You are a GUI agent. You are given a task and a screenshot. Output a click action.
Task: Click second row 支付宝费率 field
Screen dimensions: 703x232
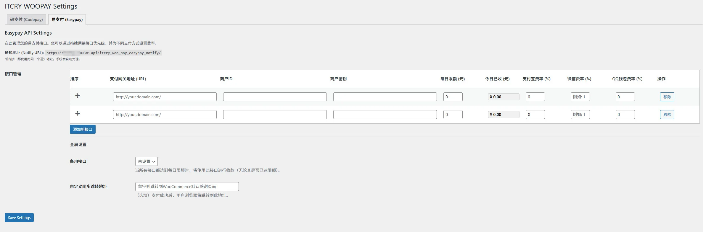click(535, 115)
